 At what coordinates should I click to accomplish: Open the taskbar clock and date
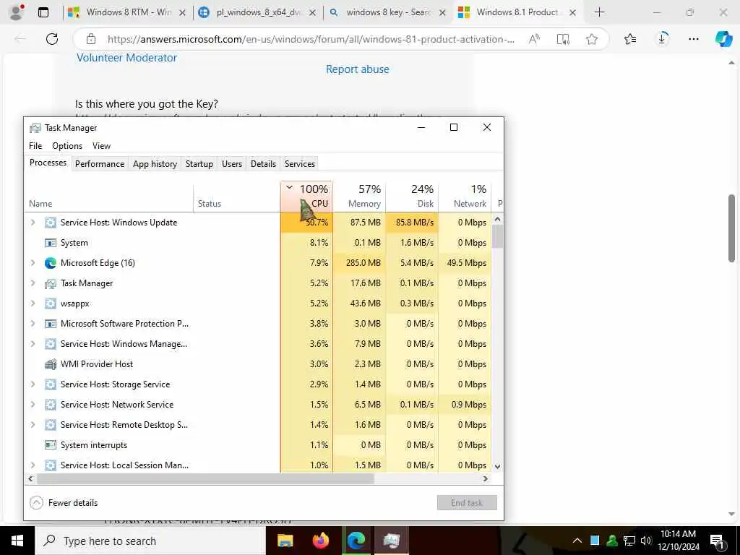679,541
